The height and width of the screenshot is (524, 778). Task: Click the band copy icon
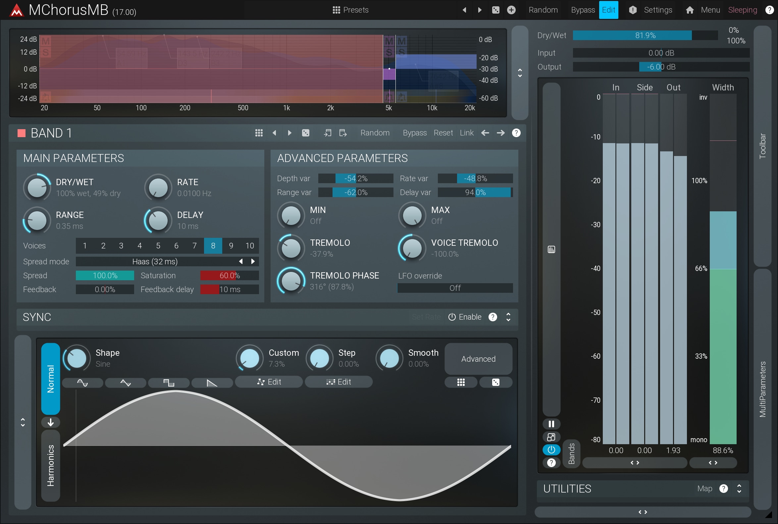tap(328, 133)
